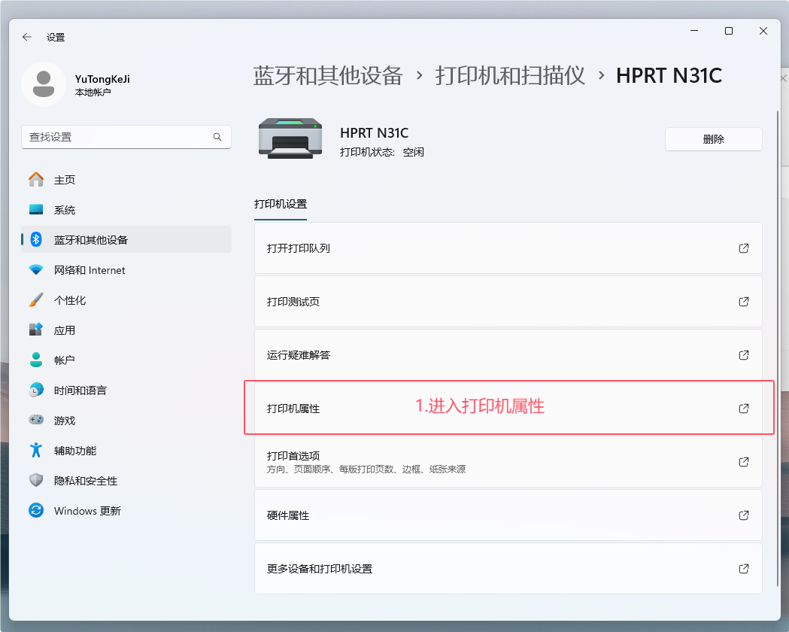Open printing preferences row
This screenshot has width=789, height=632.
[508, 462]
